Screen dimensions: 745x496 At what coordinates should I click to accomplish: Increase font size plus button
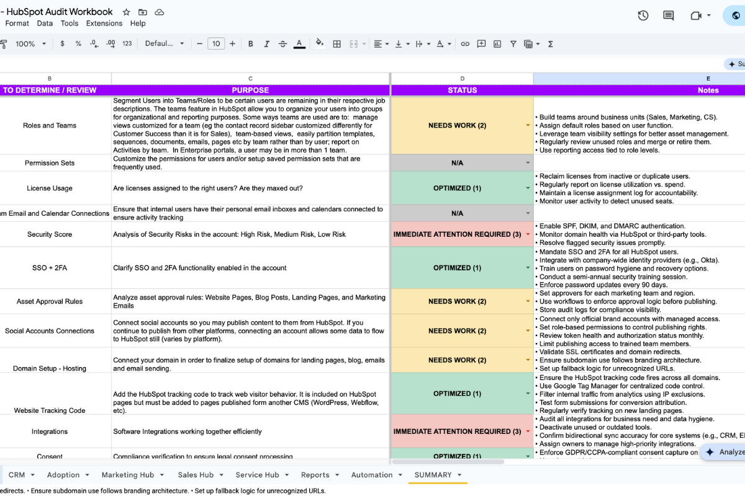232,44
